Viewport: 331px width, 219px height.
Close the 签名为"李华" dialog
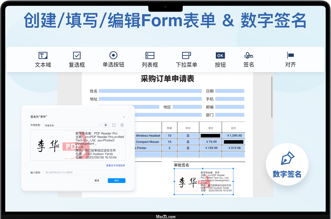(124, 117)
